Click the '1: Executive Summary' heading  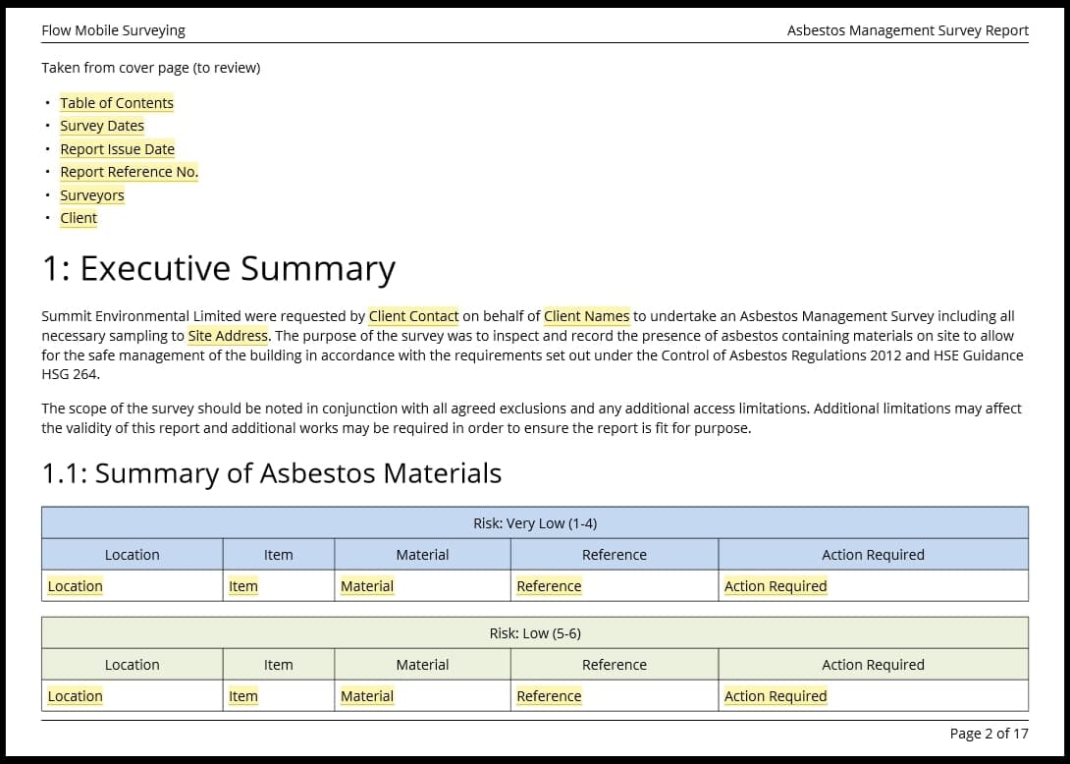tap(218, 268)
